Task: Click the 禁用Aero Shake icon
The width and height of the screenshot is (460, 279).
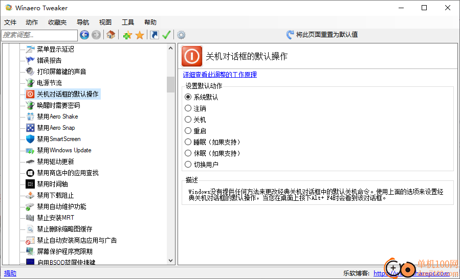Action: pos(30,117)
